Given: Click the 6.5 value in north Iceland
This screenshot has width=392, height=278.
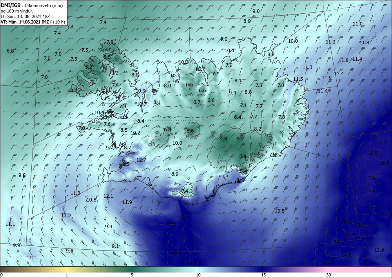Looking at the screenshot, I should pyautogui.click(x=189, y=85).
